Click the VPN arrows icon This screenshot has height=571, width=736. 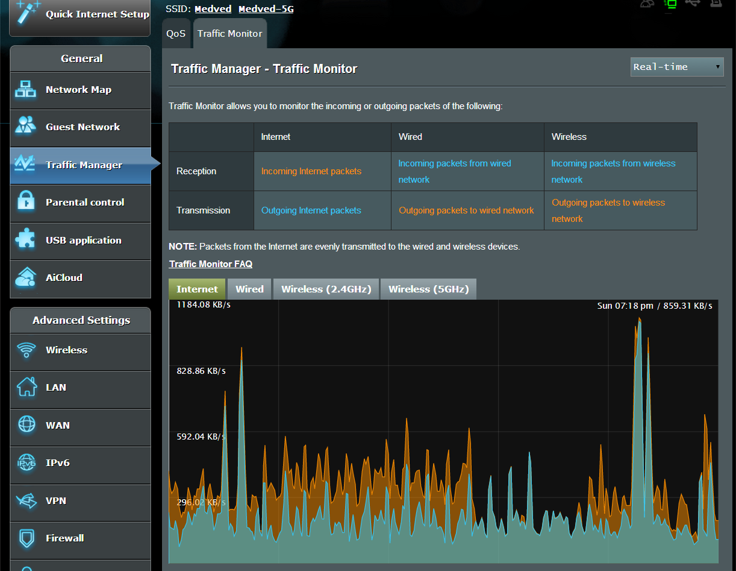click(x=26, y=501)
